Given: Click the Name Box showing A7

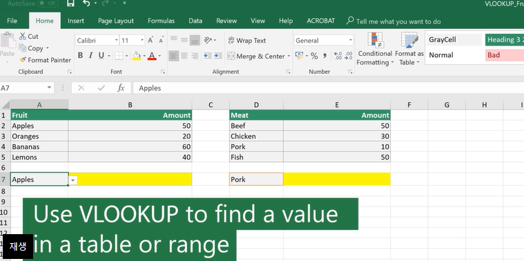Looking at the screenshot, I should coord(27,88).
